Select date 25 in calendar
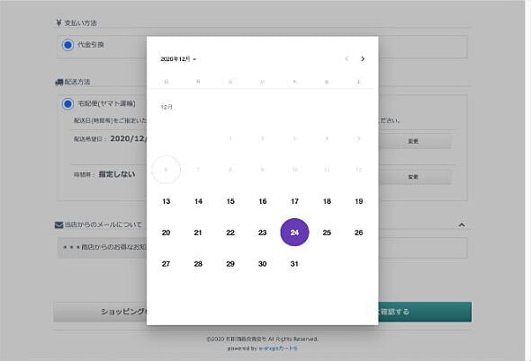531x361 pixels. point(327,233)
